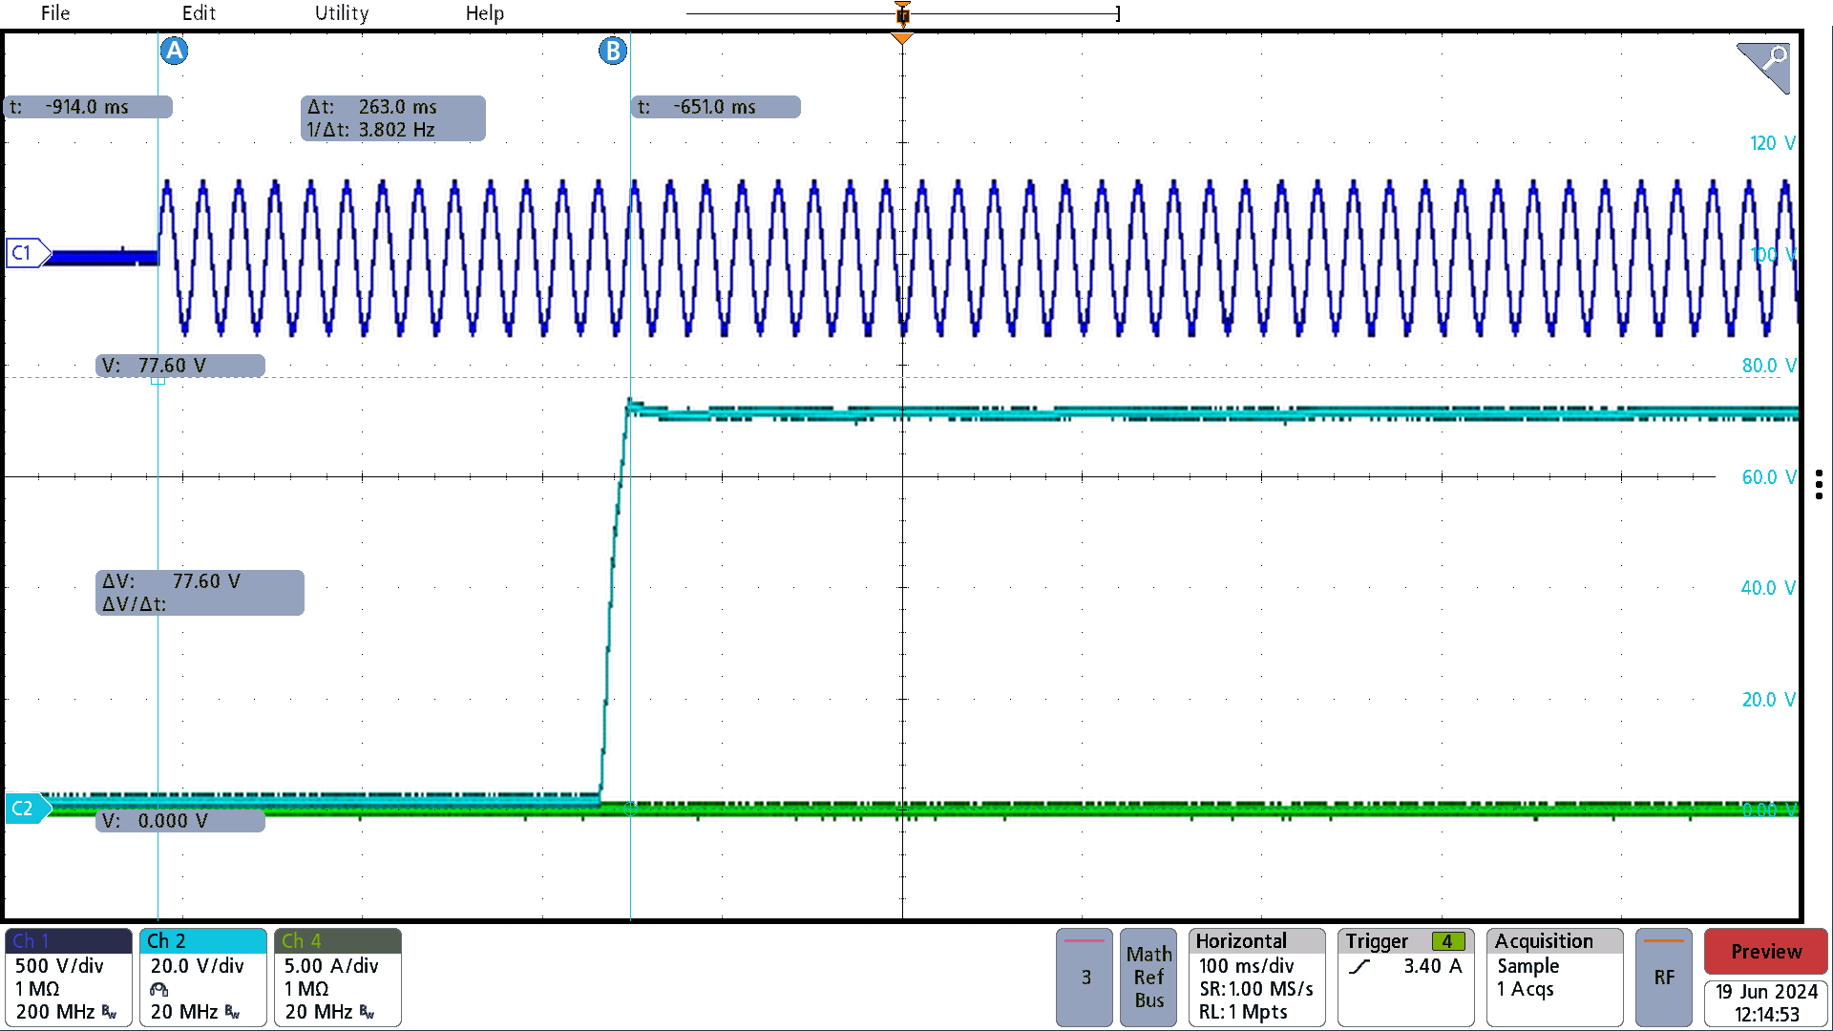The height and width of the screenshot is (1031, 1833).
Task: Click the red Preview button
Action: click(x=1766, y=952)
